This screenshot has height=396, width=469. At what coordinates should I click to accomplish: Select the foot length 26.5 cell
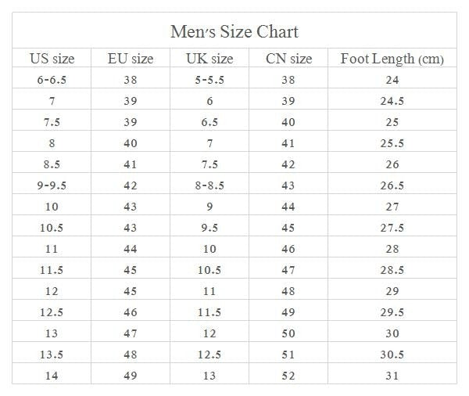[392, 185]
